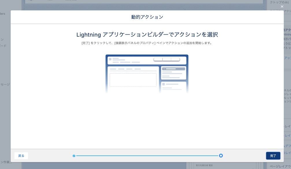Click the 完了 button to finish
This screenshot has height=169, width=291.
[x=273, y=156]
